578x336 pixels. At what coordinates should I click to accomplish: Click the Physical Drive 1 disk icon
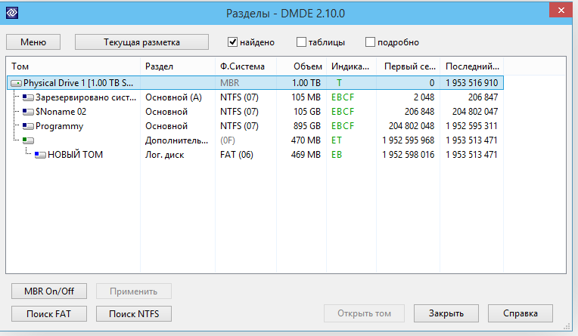pos(16,83)
